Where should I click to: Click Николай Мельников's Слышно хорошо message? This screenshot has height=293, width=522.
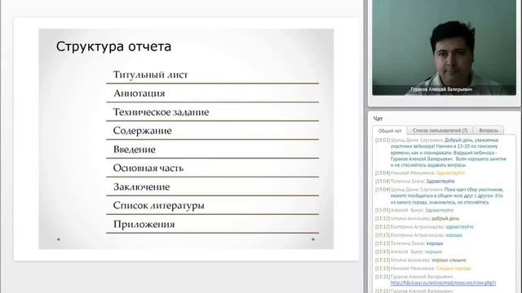[423, 269]
